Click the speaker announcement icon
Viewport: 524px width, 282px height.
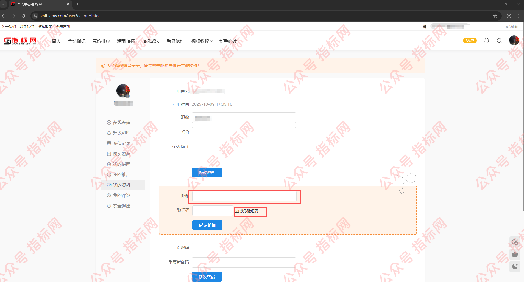(x=425, y=27)
